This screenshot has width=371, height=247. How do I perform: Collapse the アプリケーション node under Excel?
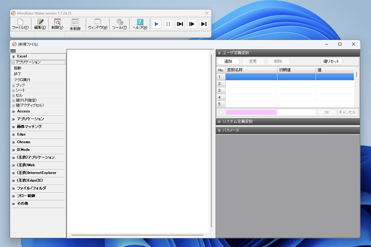point(13,62)
